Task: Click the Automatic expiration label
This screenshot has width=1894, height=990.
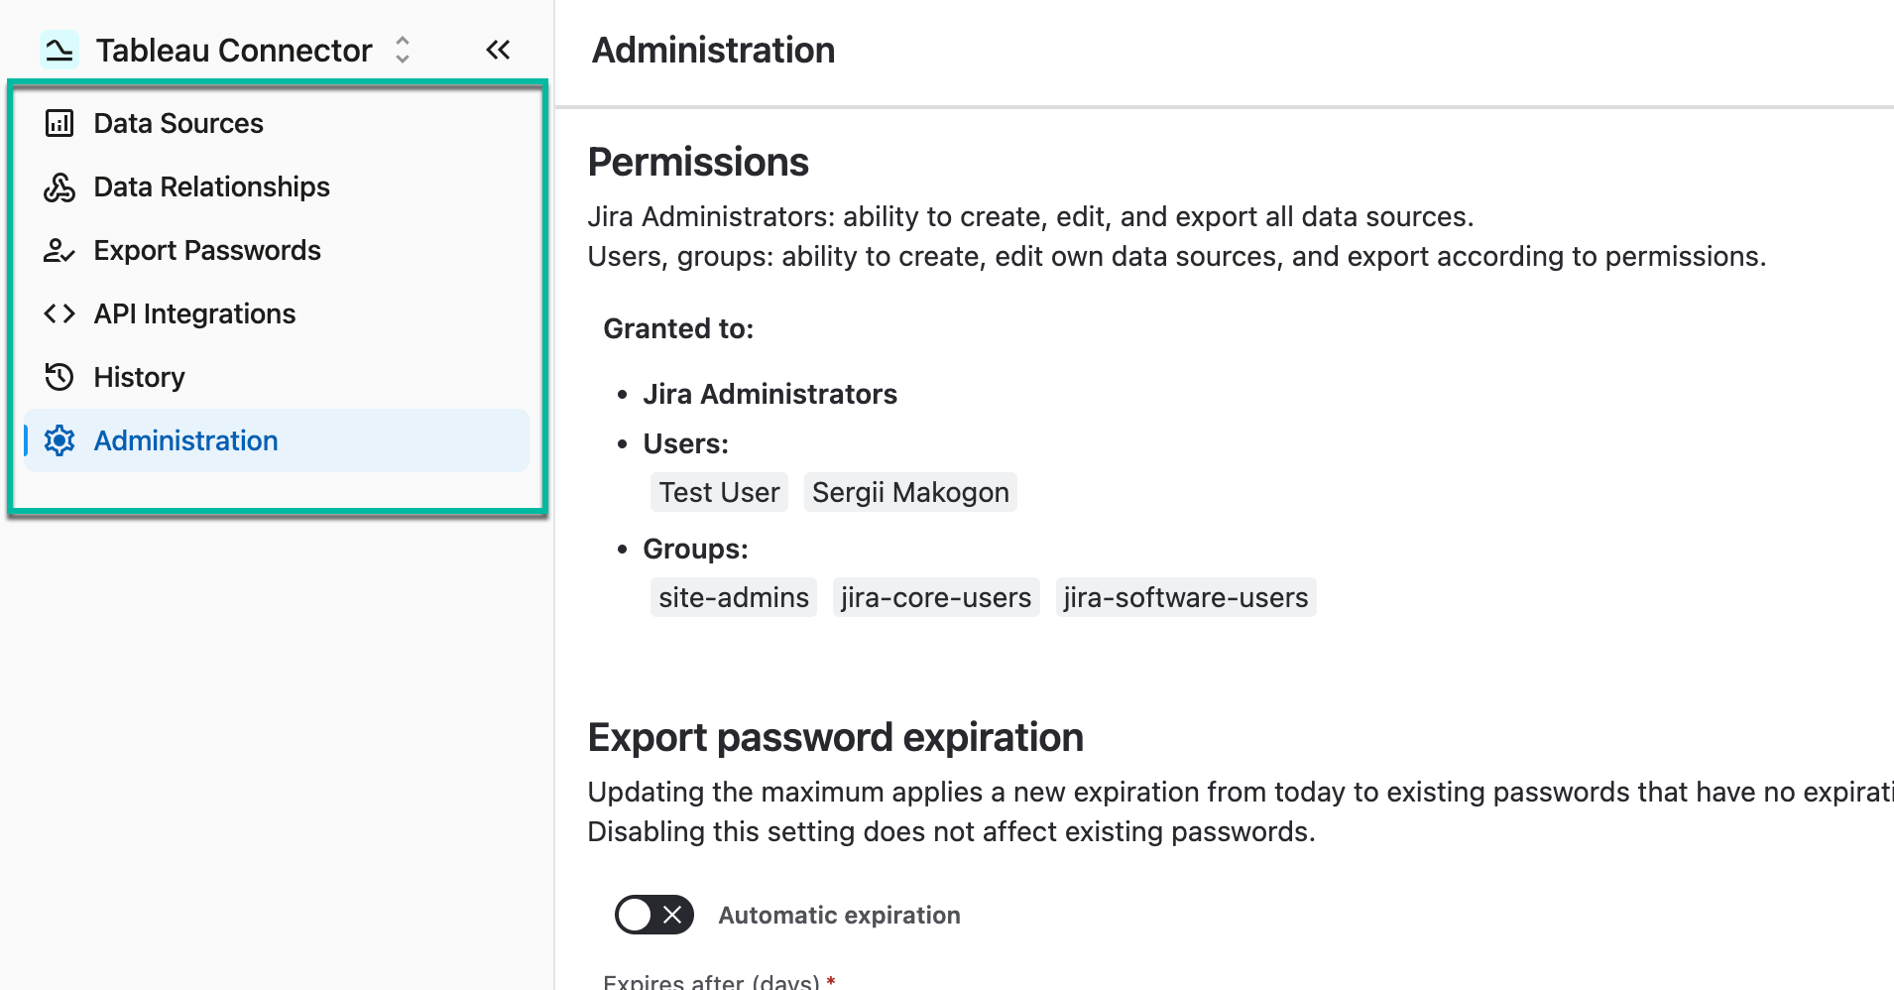Action: click(839, 915)
